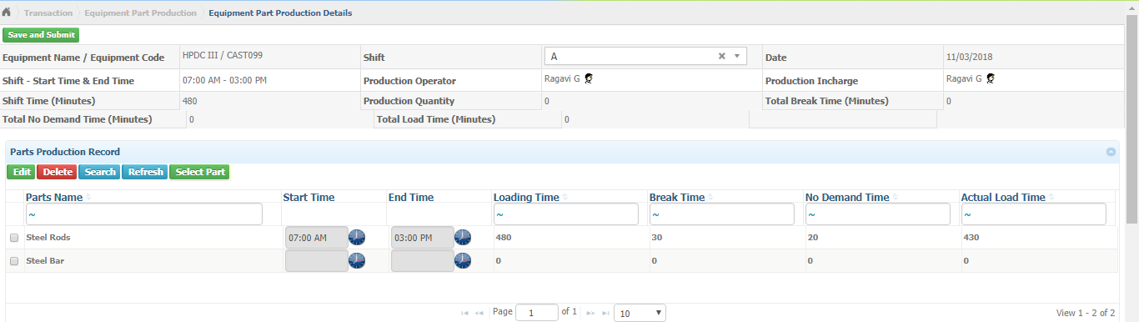This screenshot has width=1139, height=322.
Task: Click End Time column header
Action: 411,198
